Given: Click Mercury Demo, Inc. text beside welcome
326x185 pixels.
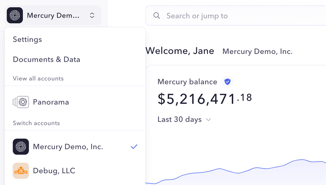Looking at the screenshot, I should pos(257,52).
